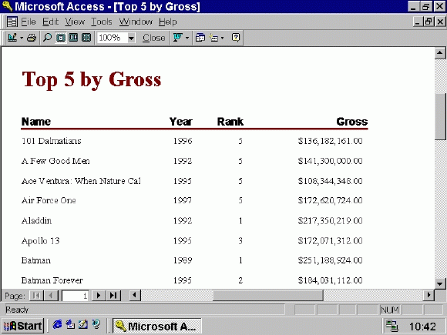Image resolution: width=447 pixels, height=335 pixels.
Task: Click the Gross column header
Action: click(x=352, y=122)
